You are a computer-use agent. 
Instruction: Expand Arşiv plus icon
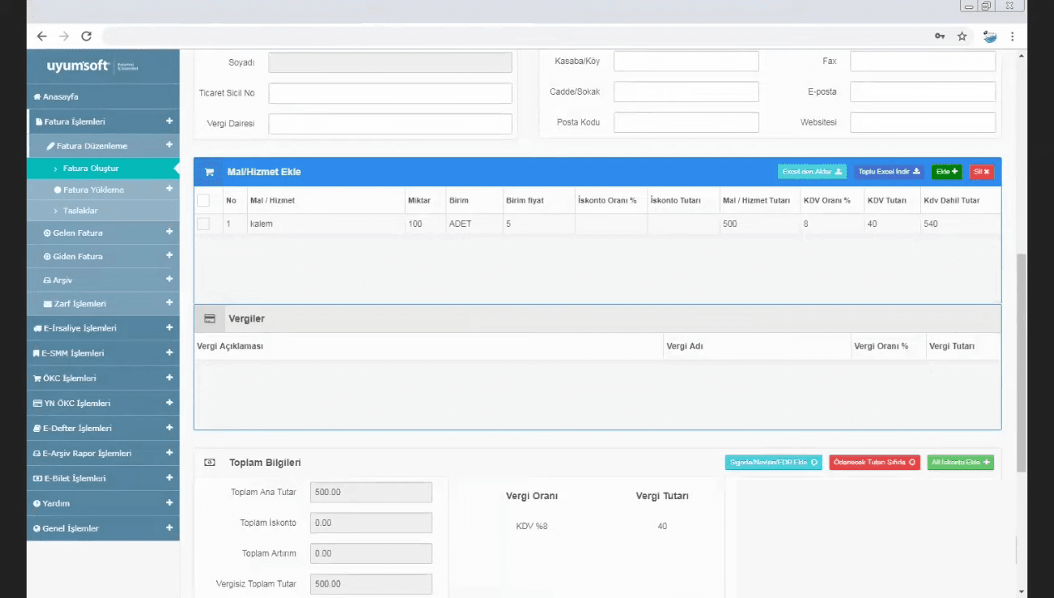point(170,280)
